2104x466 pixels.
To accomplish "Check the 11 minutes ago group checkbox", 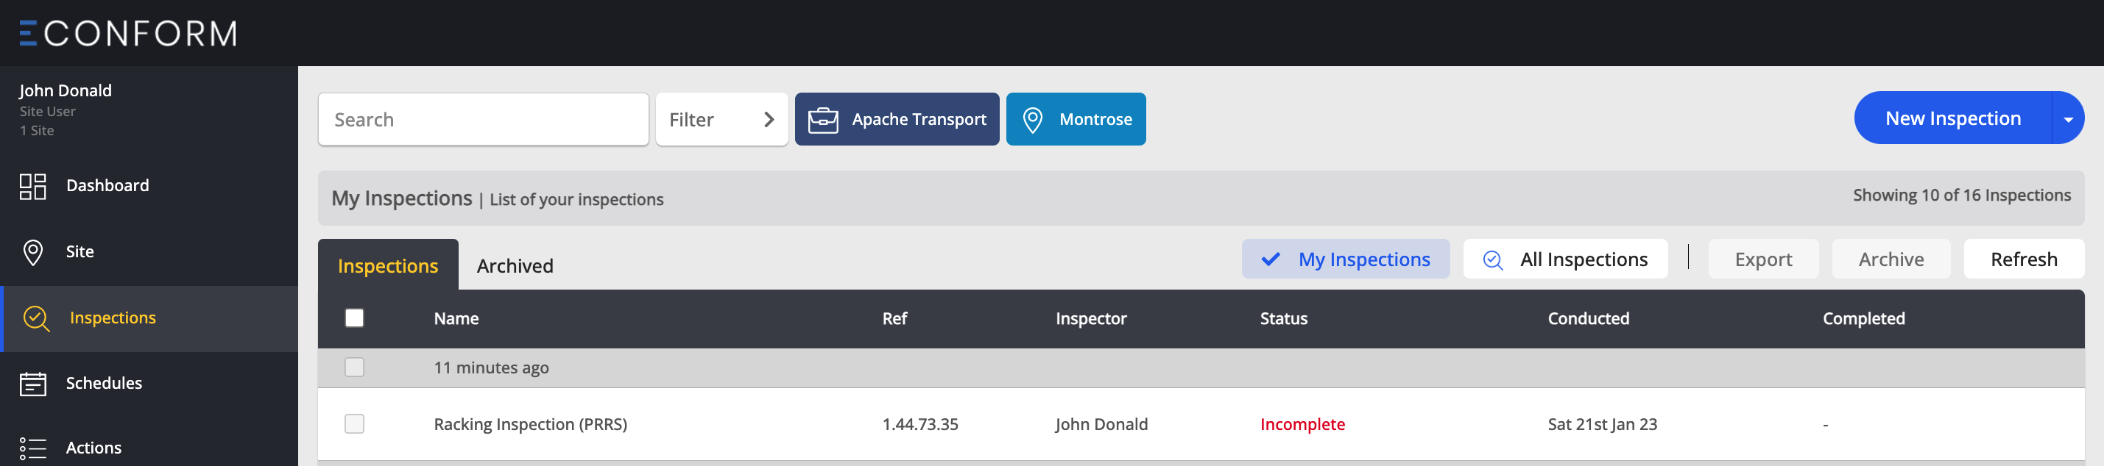I will [355, 368].
